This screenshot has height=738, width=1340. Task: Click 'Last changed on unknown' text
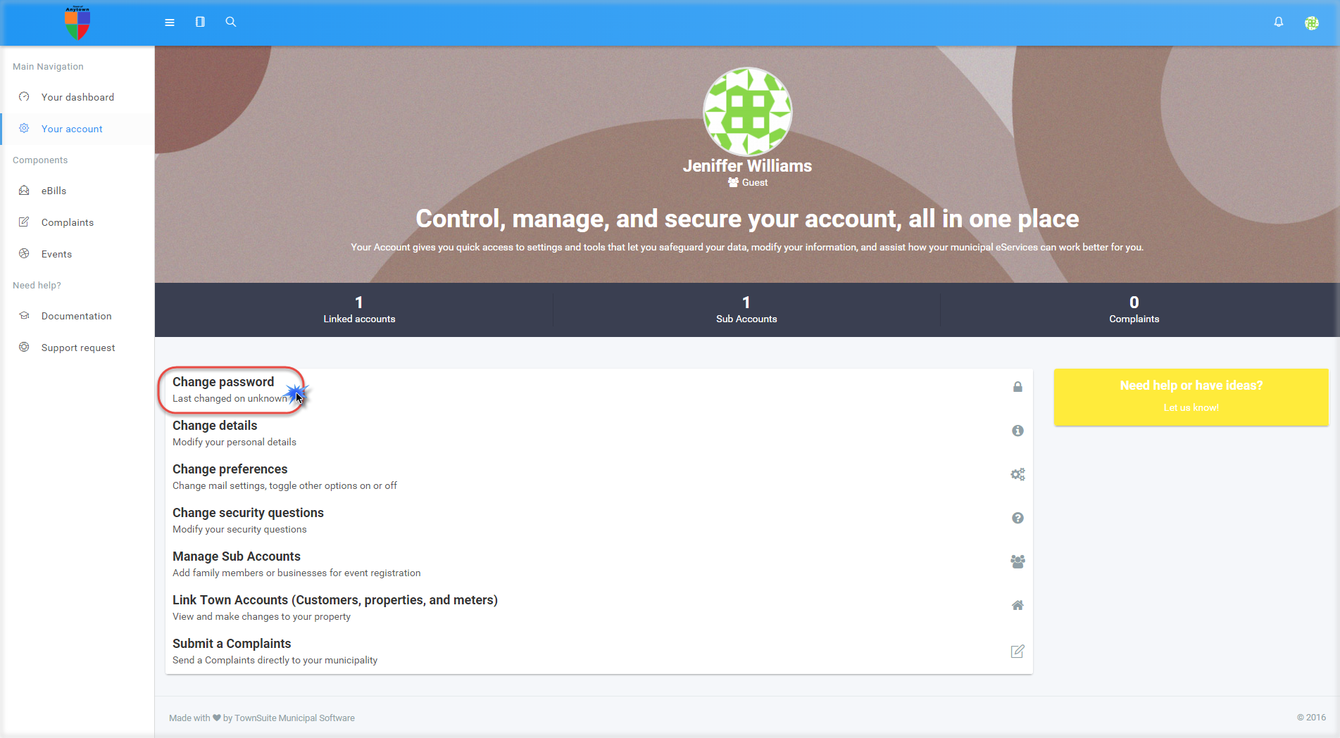230,398
